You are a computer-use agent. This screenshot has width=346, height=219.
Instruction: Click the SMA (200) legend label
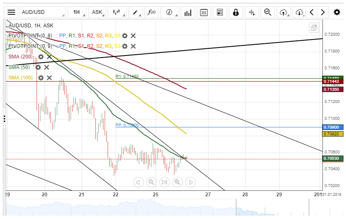(21, 57)
